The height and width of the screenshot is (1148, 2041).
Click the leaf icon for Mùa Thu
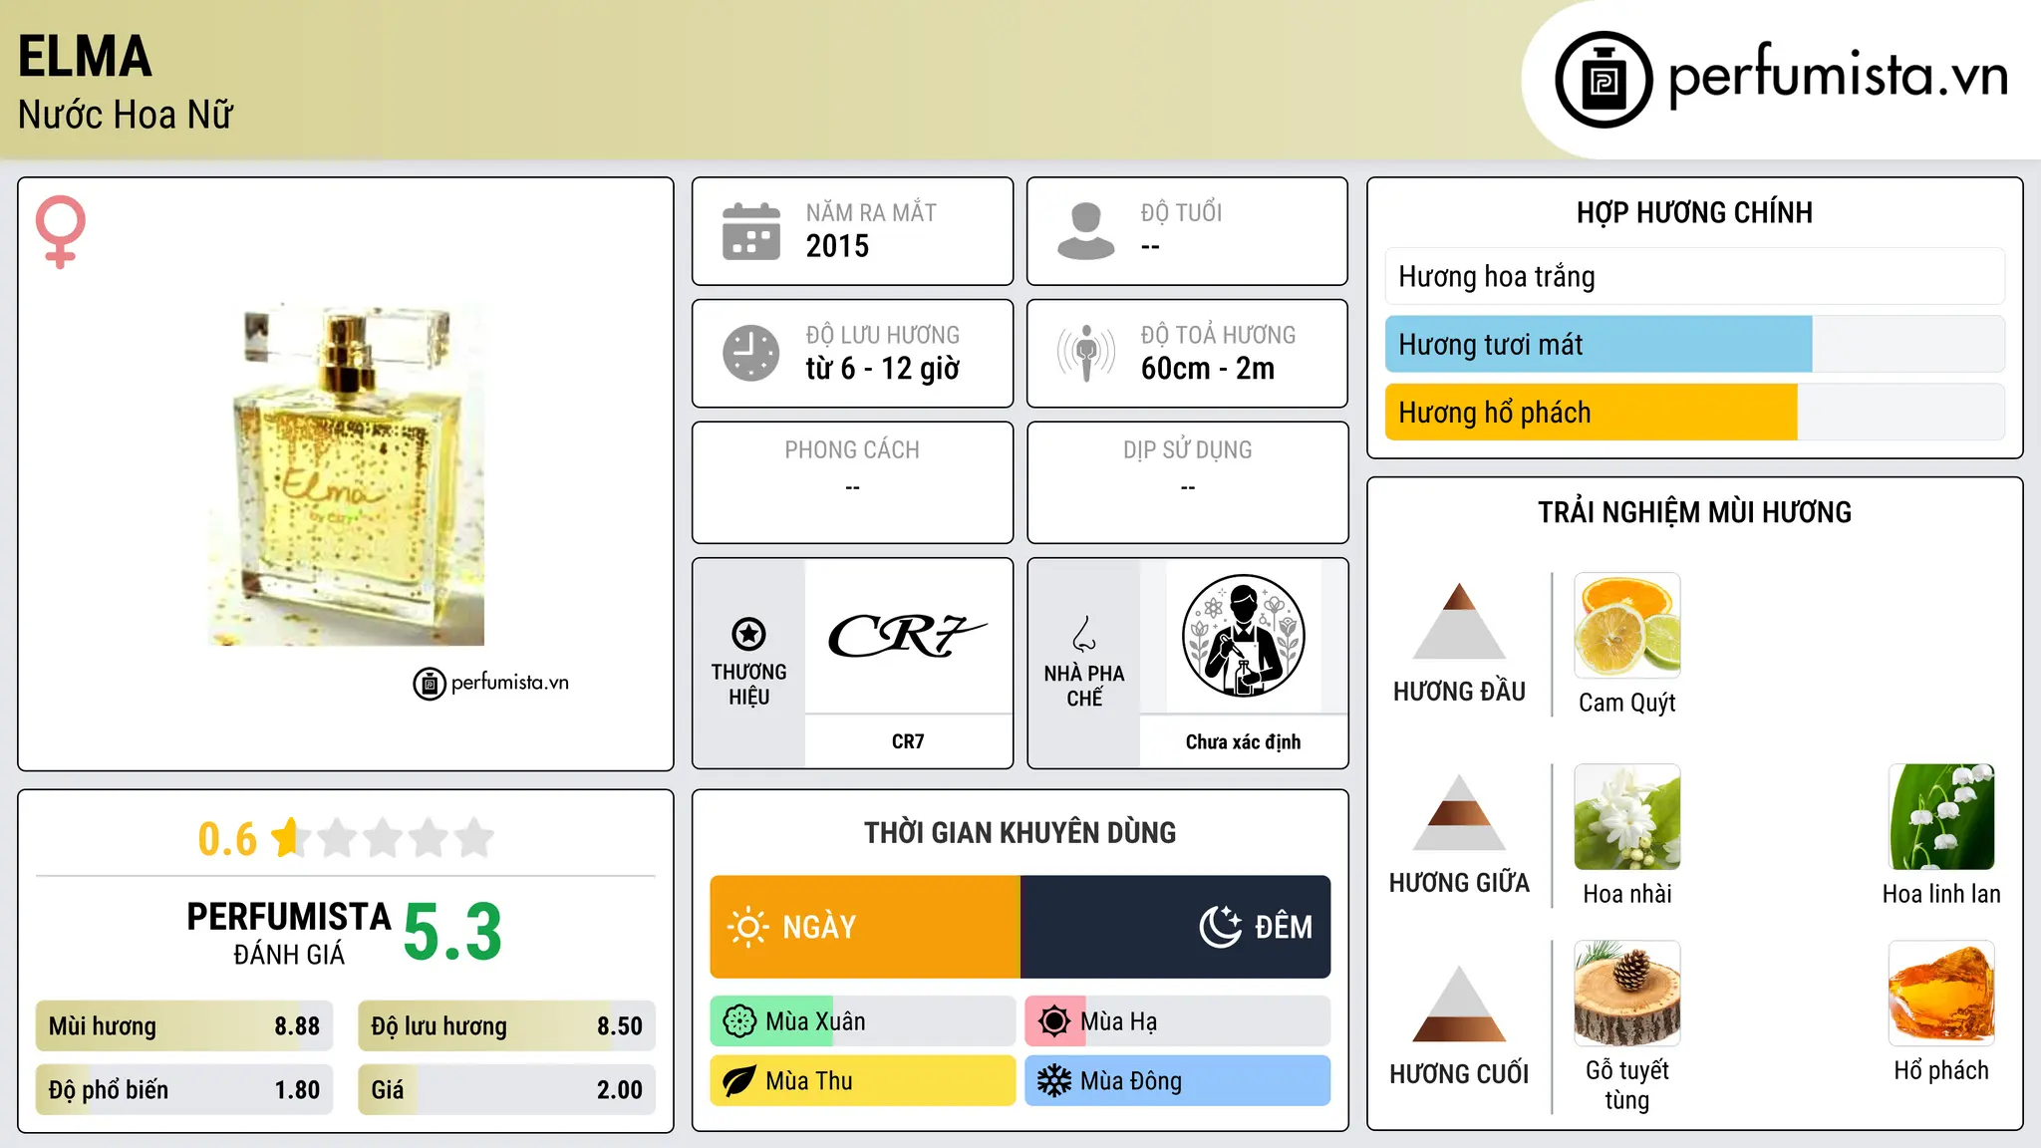pos(739,1081)
